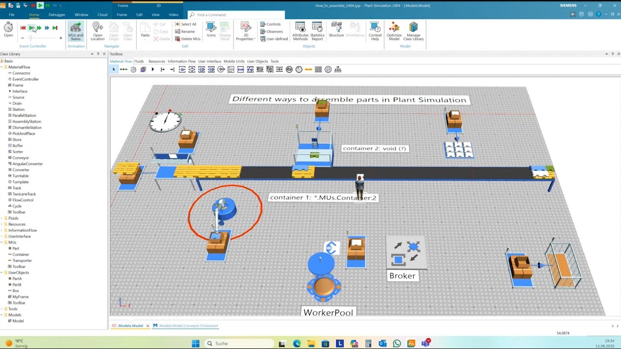The width and height of the screenshot is (621, 349).
Task: Open the Event Controller clock icon
Action: point(8,29)
